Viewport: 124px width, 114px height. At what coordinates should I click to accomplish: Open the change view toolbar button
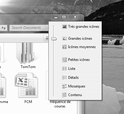click(46, 38)
